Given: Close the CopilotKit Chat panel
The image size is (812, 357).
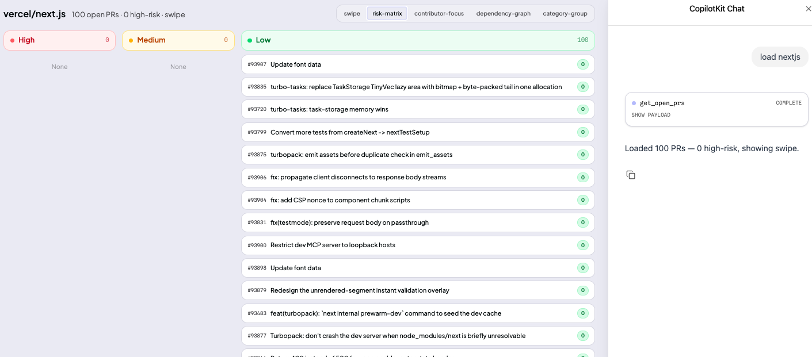Looking at the screenshot, I should pyautogui.click(x=809, y=9).
